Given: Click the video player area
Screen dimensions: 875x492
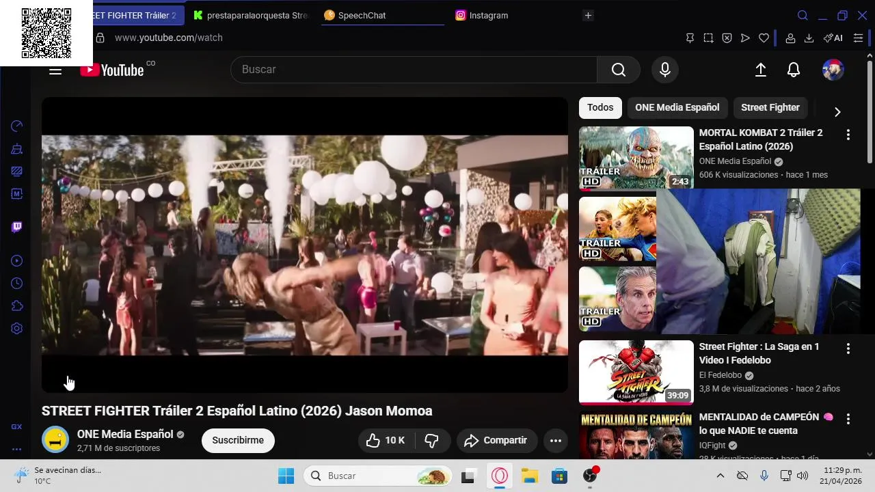Looking at the screenshot, I should 305,245.
